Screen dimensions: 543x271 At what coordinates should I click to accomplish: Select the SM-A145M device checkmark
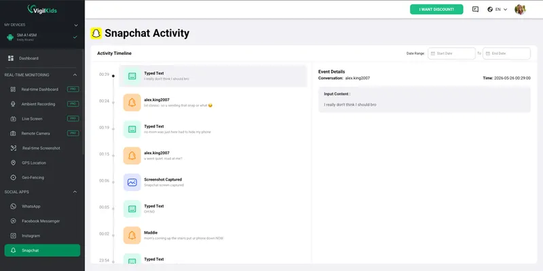click(75, 37)
